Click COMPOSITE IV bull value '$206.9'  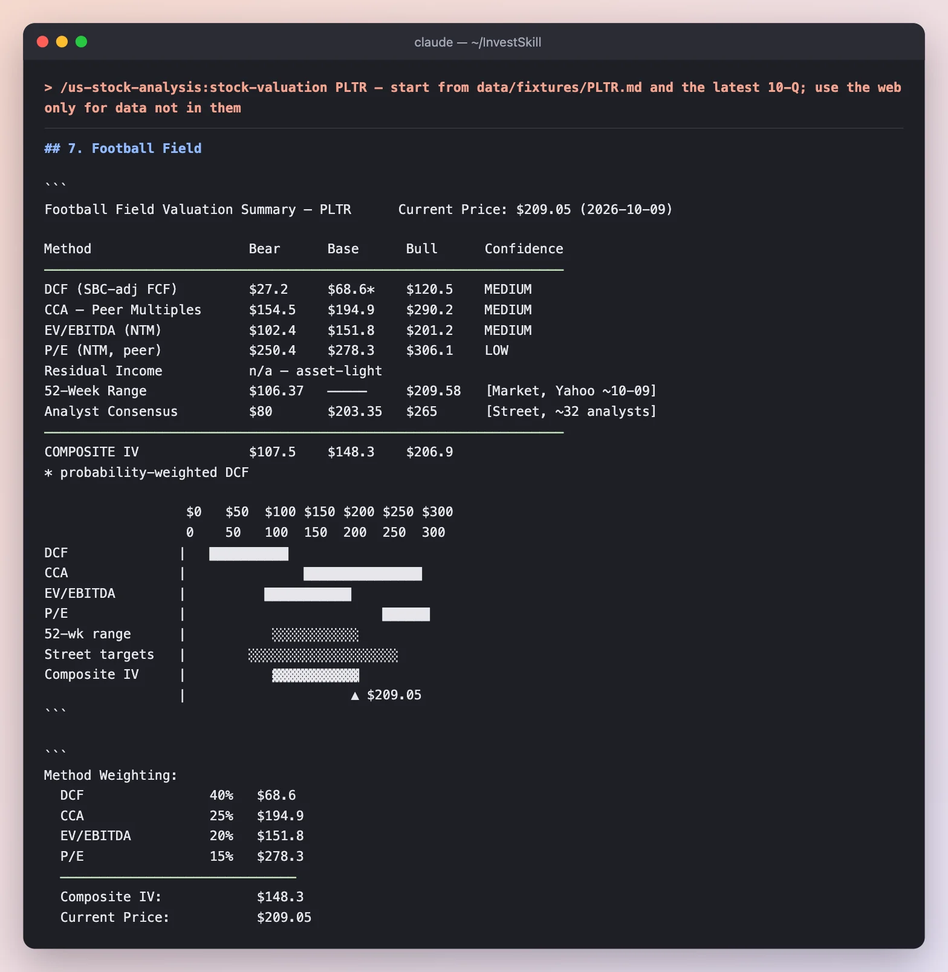point(429,452)
